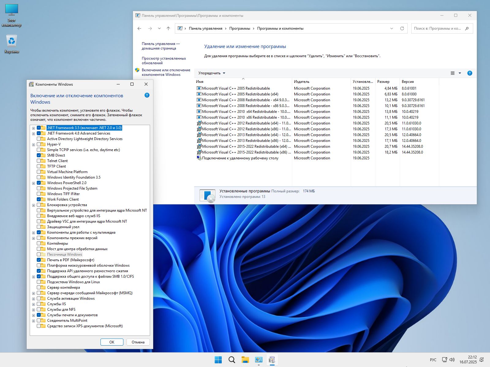Open РУС language indicator in taskbar
The width and height of the screenshot is (490, 367).
(x=433, y=360)
